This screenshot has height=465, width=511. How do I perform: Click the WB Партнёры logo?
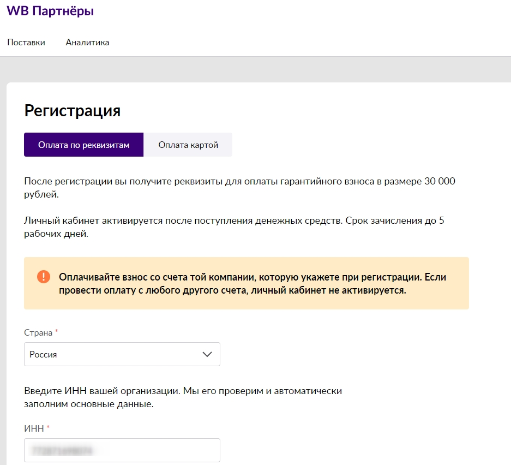[x=50, y=11]
